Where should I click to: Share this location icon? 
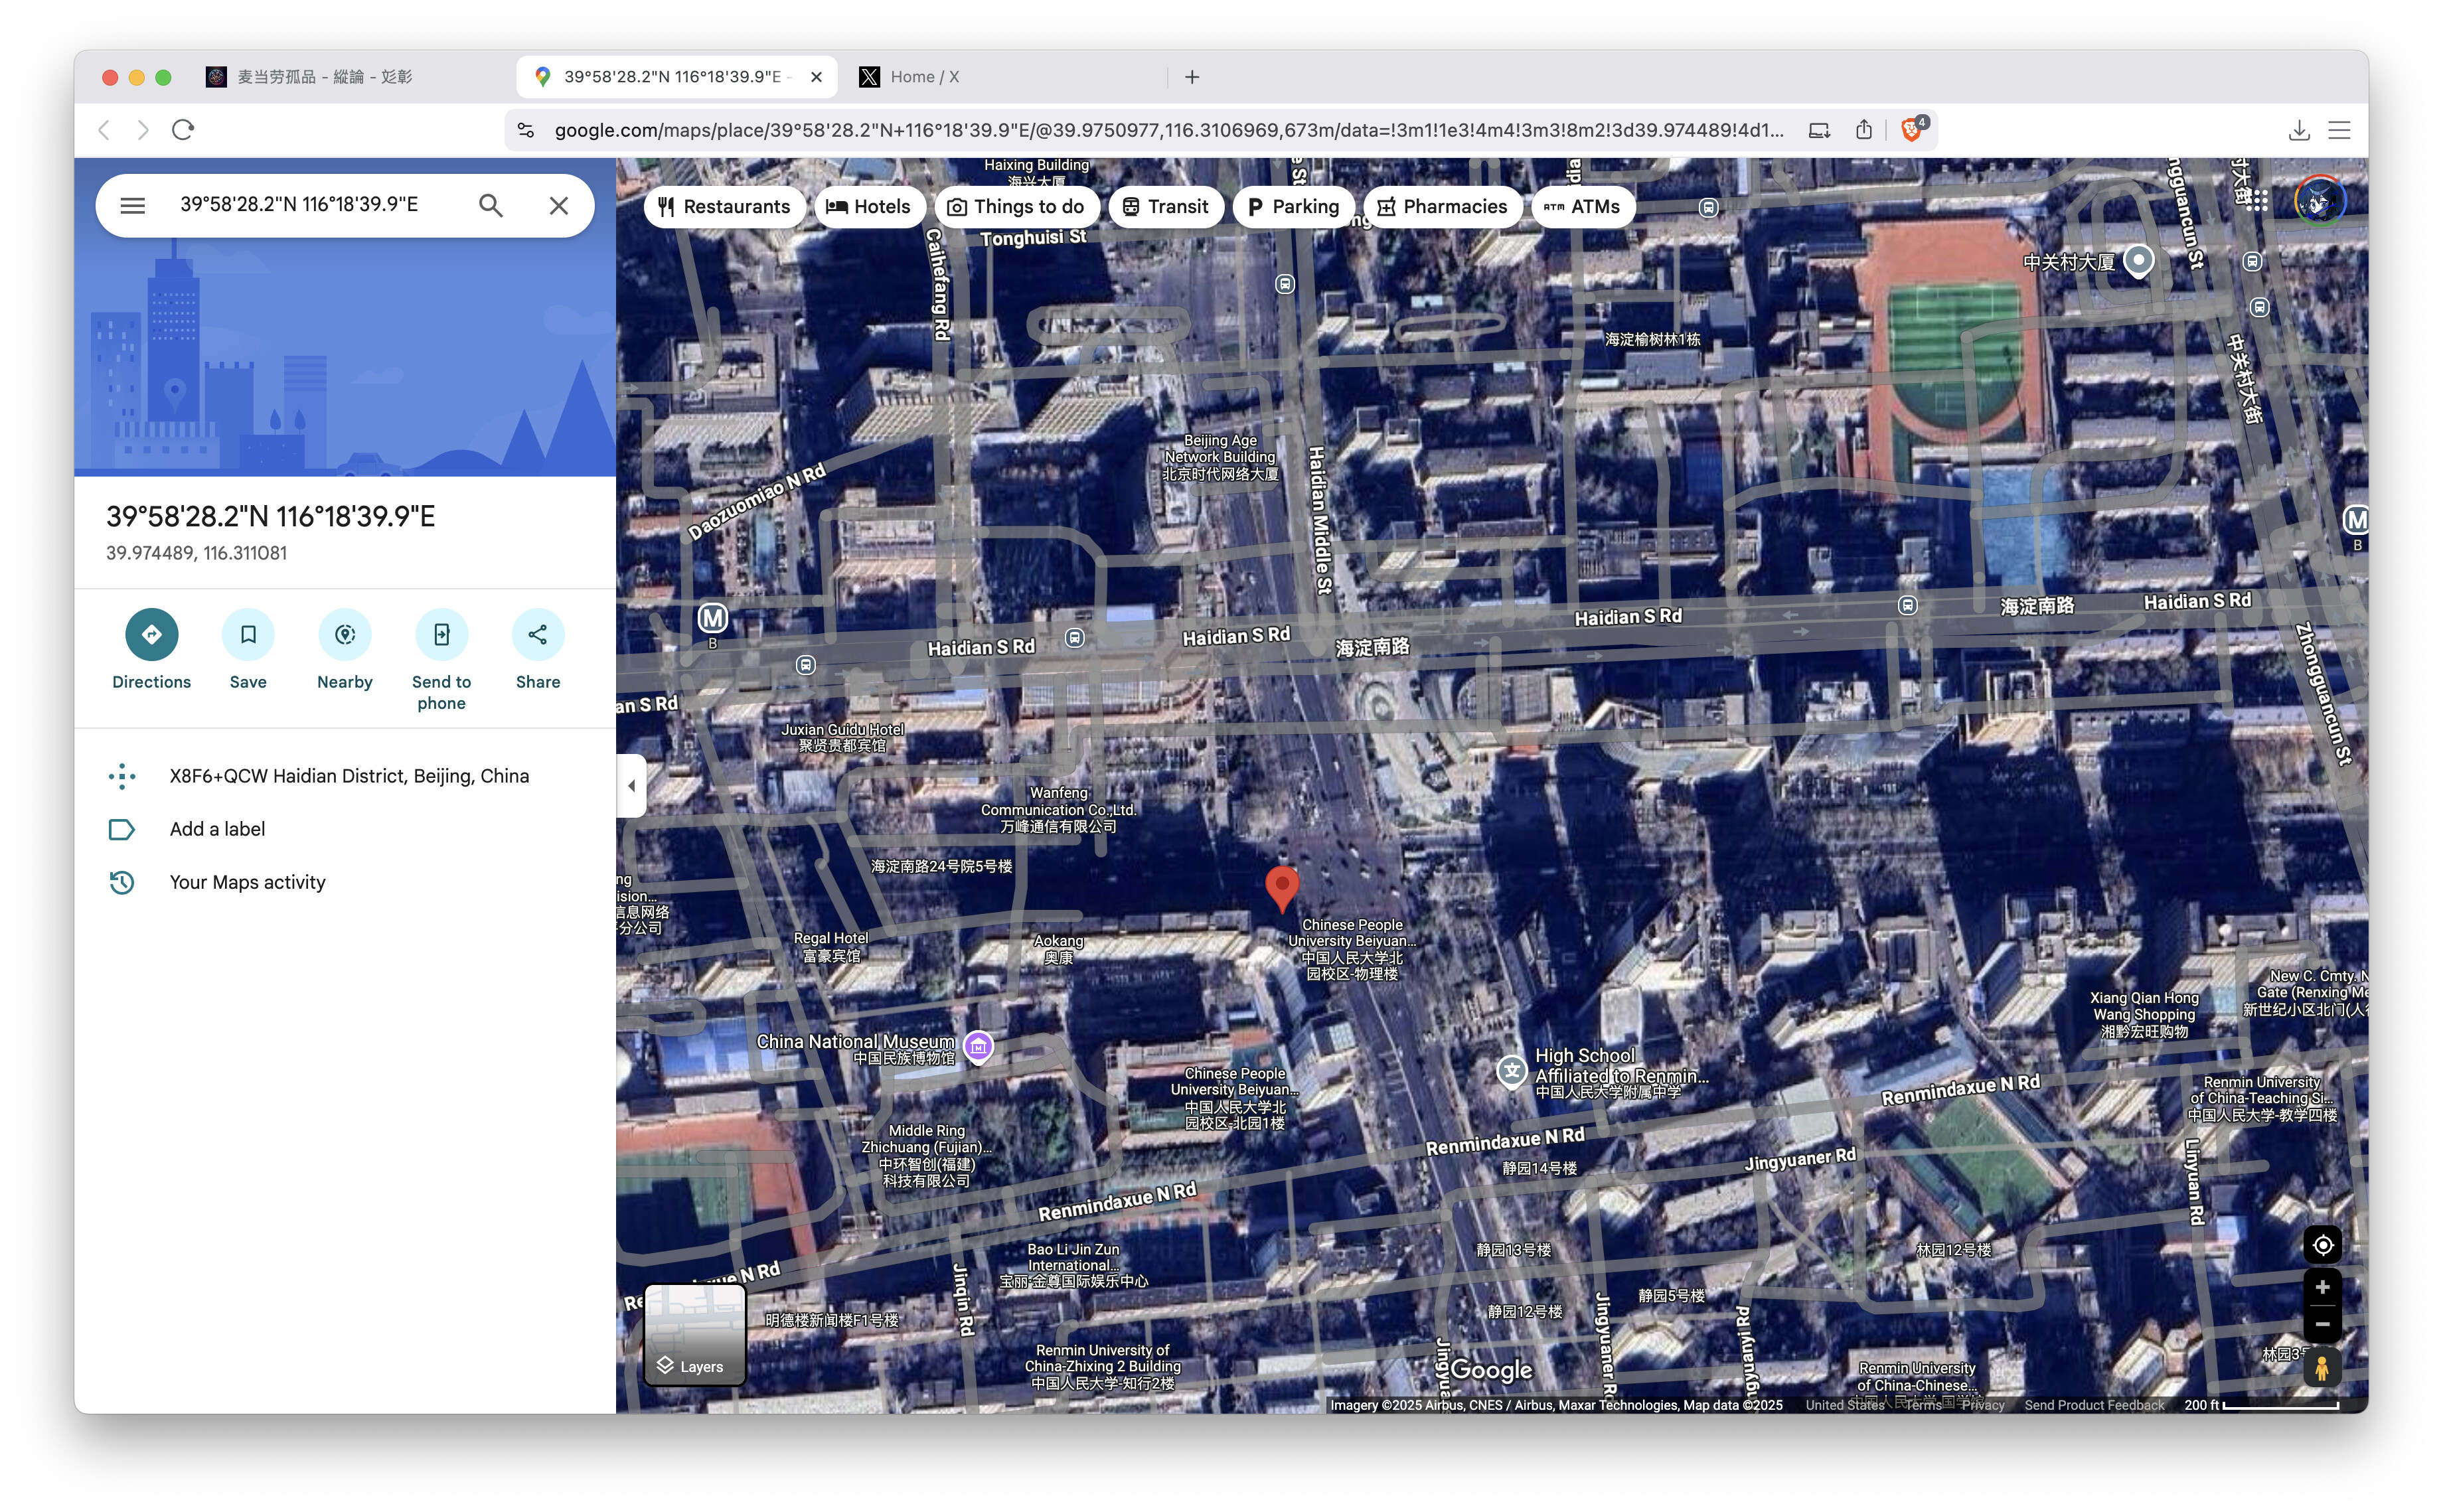click(x=537, y=634)
